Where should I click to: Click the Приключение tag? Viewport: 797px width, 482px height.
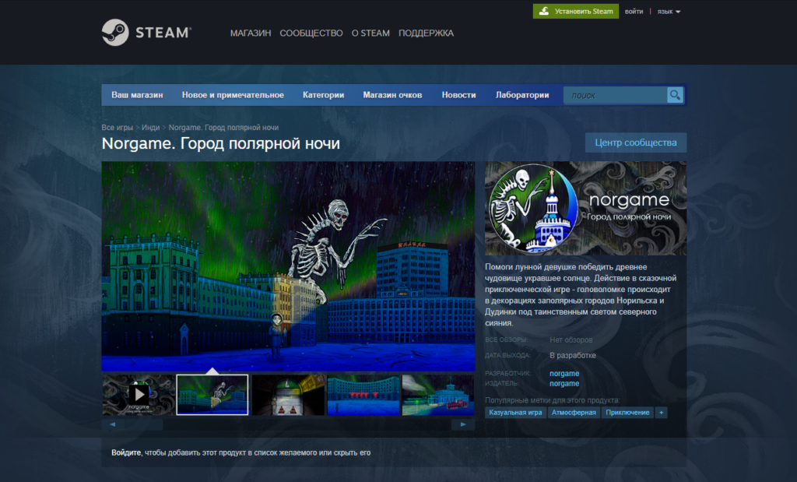coord(627,413)
